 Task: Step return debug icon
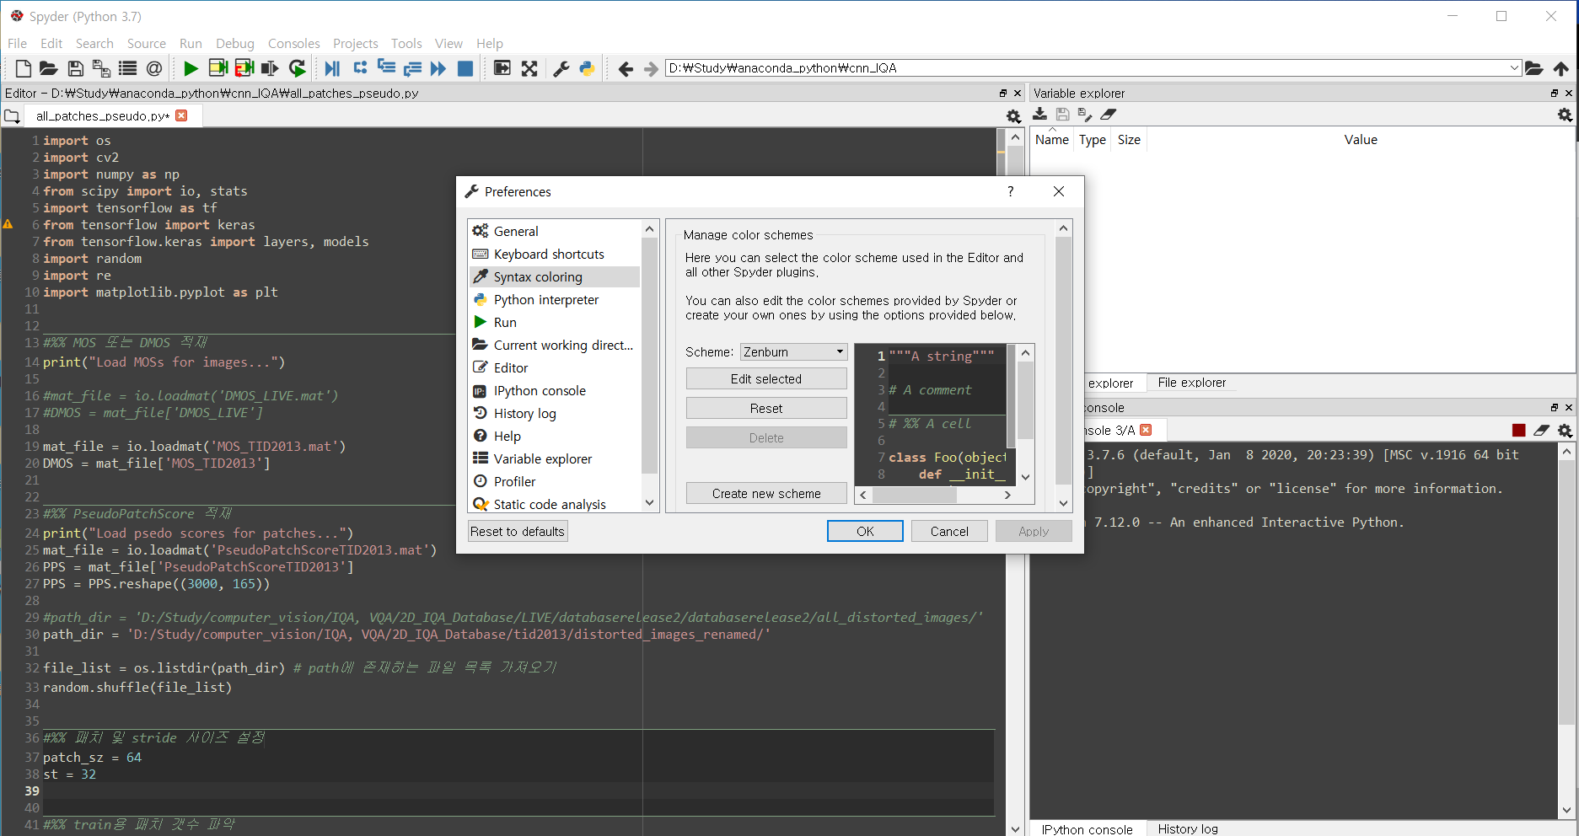(x=412, y=68)
